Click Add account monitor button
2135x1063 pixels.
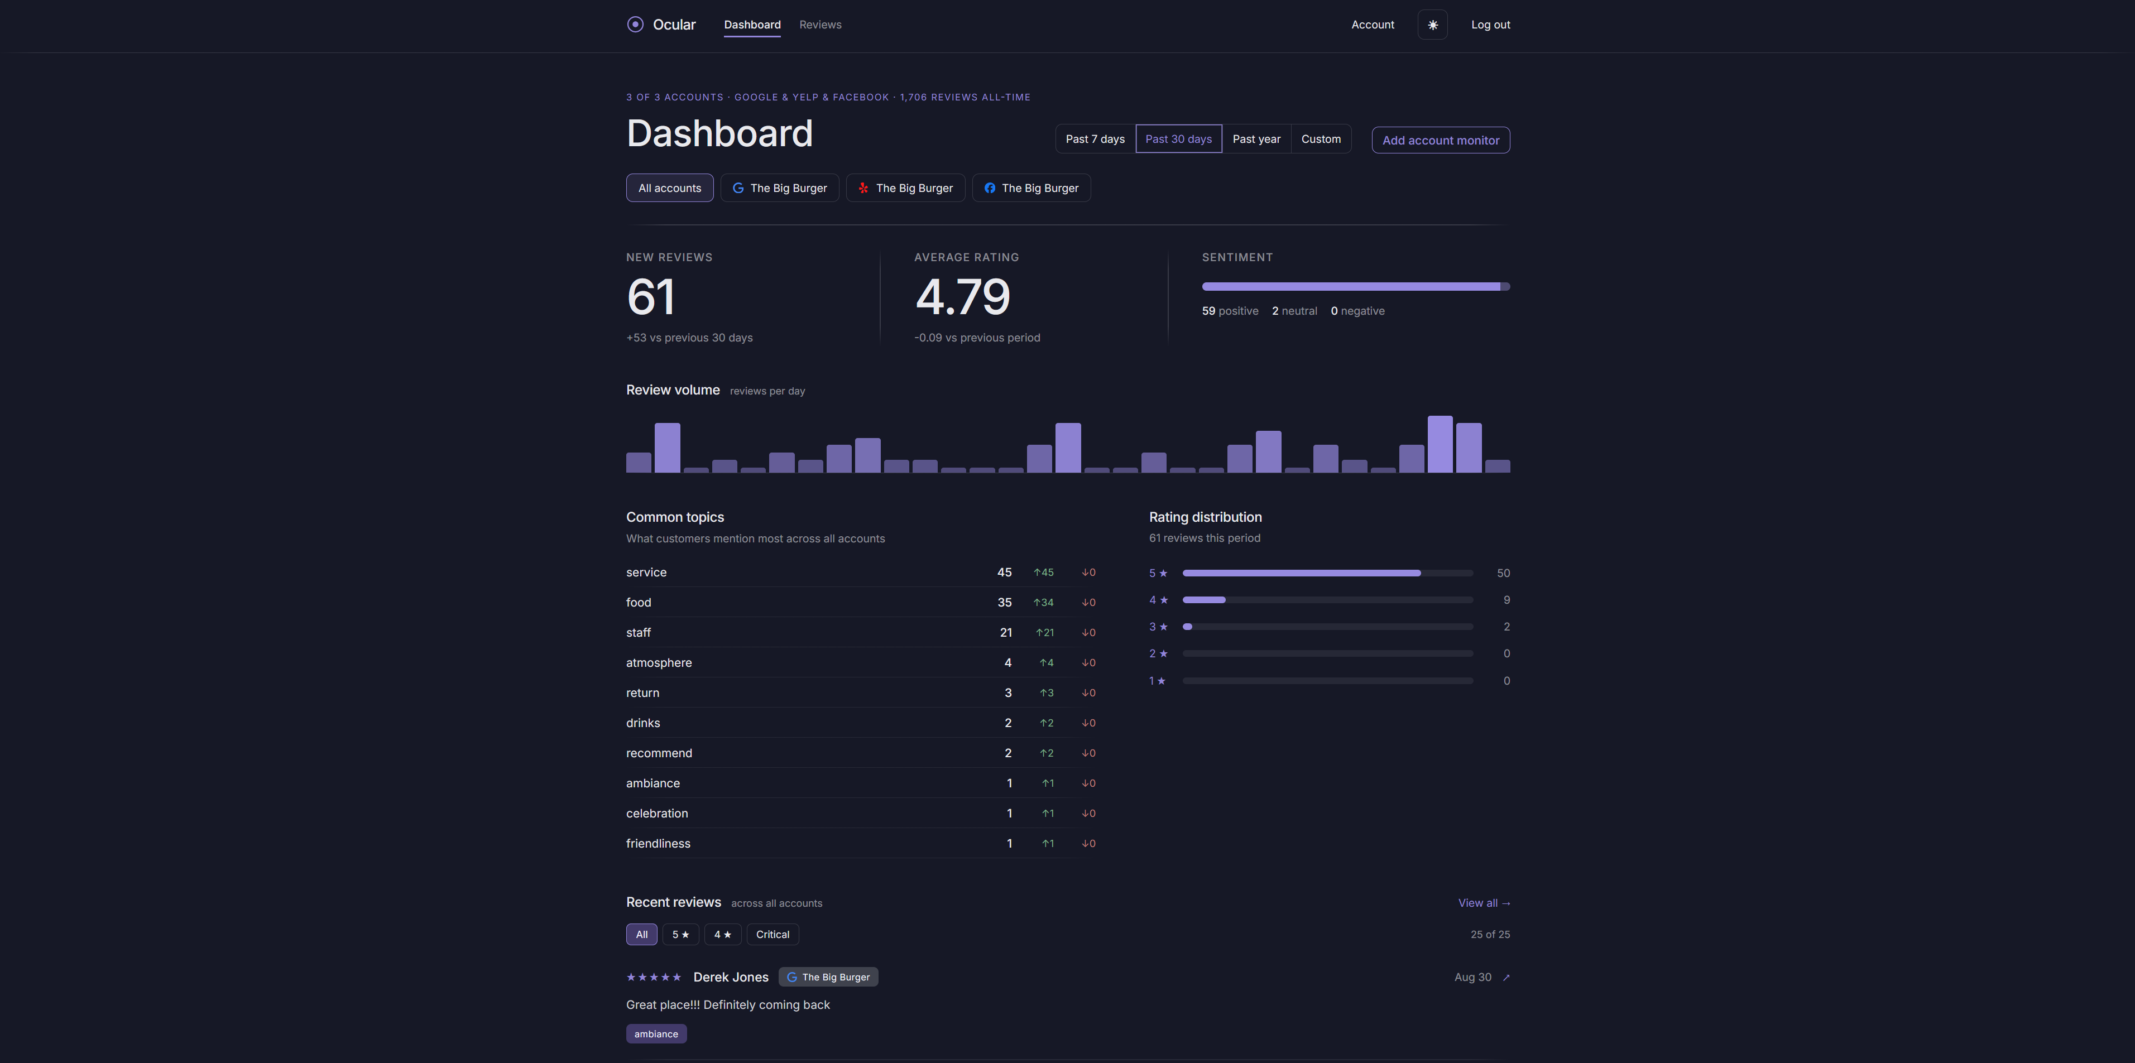[1441, 140]
